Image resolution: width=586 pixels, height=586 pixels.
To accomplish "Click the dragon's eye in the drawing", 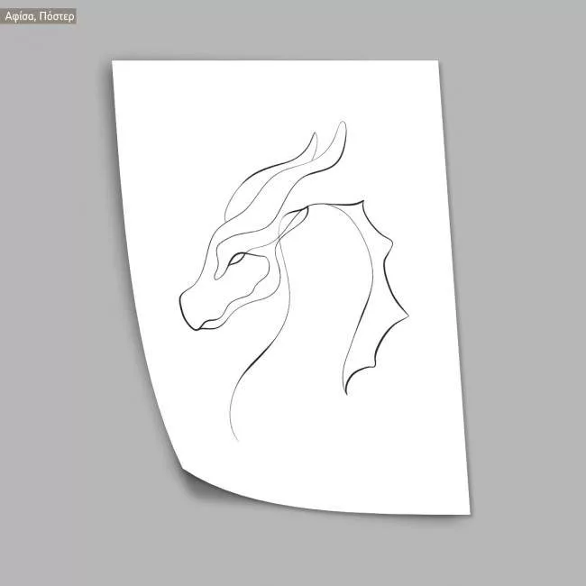I will (x=236, y=259).
